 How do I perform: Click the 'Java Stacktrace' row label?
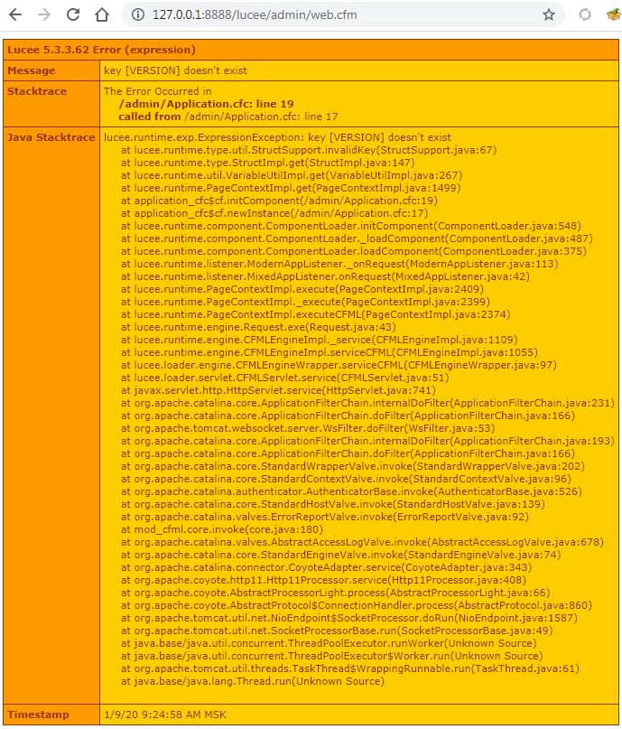pos(51,137)
